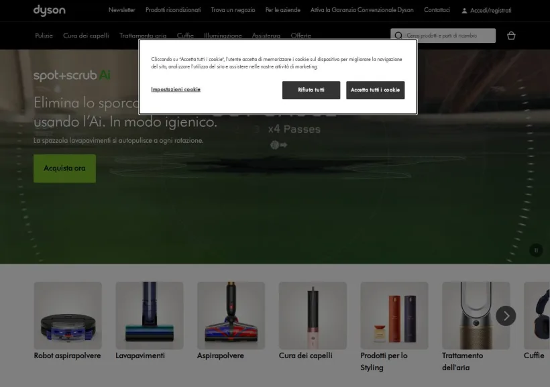Screen dimensions: 550x387
Task: Open the Offerte menu
Action: 300,36
